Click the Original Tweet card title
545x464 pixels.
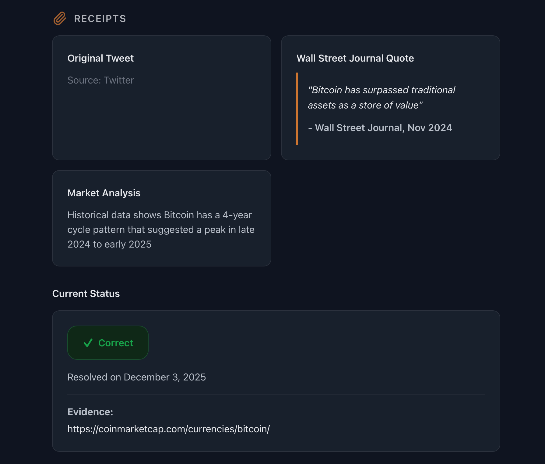[100, 58]
